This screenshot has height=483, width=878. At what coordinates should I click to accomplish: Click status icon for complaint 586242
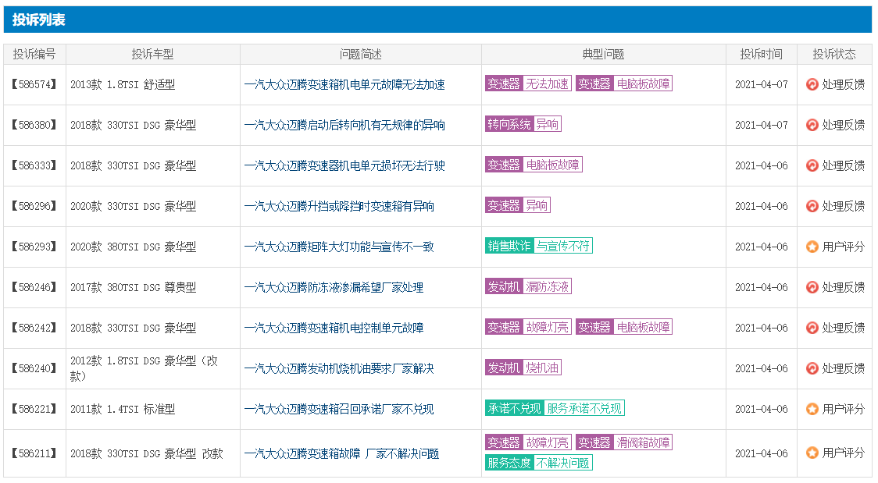[812, 328]
